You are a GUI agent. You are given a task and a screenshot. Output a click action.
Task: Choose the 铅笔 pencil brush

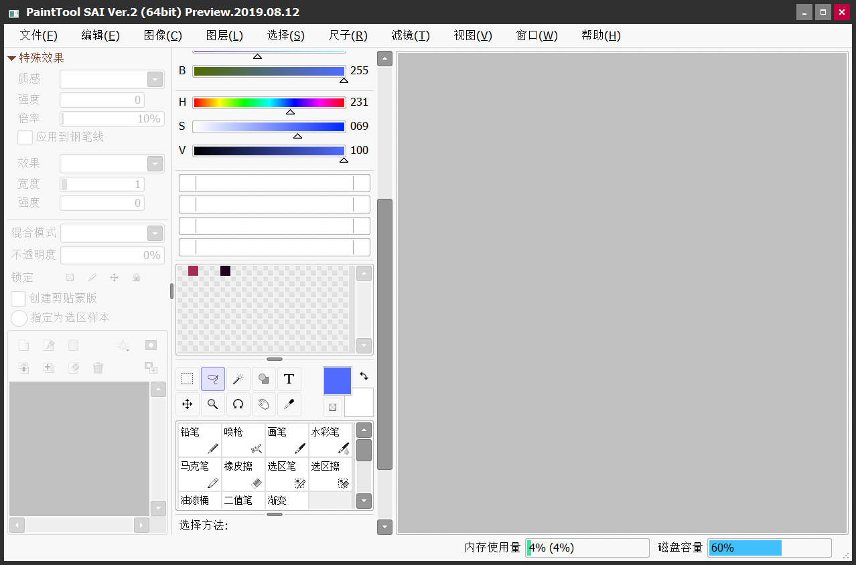(200, 440)
